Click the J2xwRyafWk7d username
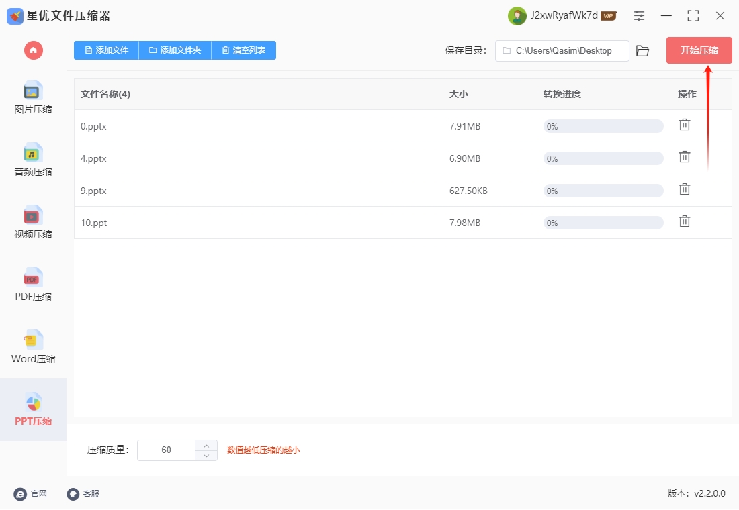The height and width of the screenshot is (510, 739). tap(564, 15)
